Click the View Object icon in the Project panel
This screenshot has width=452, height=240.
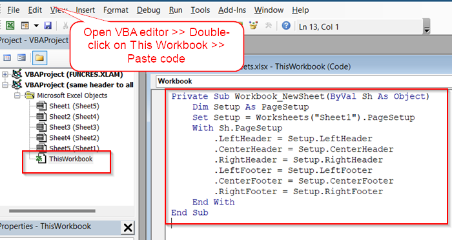21,58
